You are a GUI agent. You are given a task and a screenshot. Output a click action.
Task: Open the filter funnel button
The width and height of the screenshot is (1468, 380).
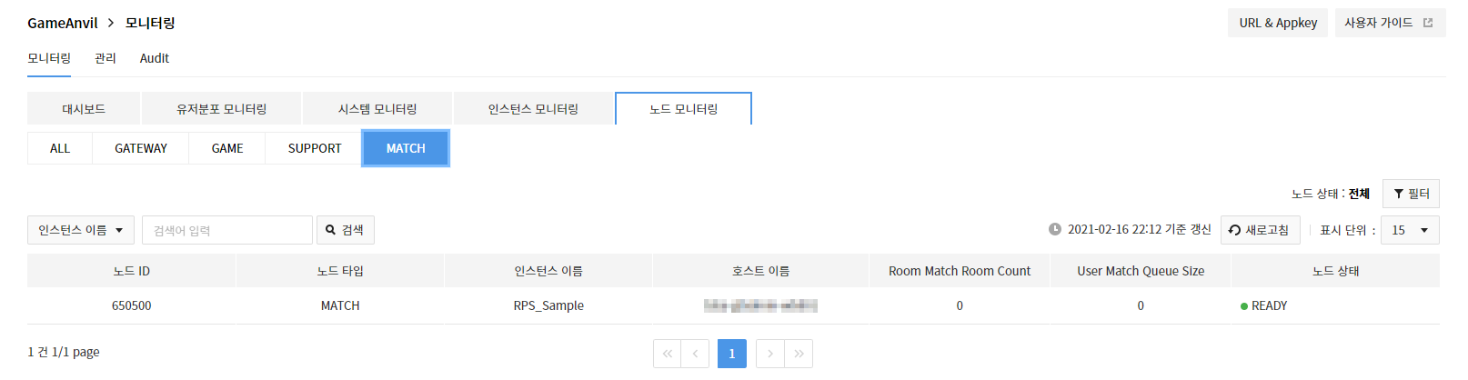1411,194
